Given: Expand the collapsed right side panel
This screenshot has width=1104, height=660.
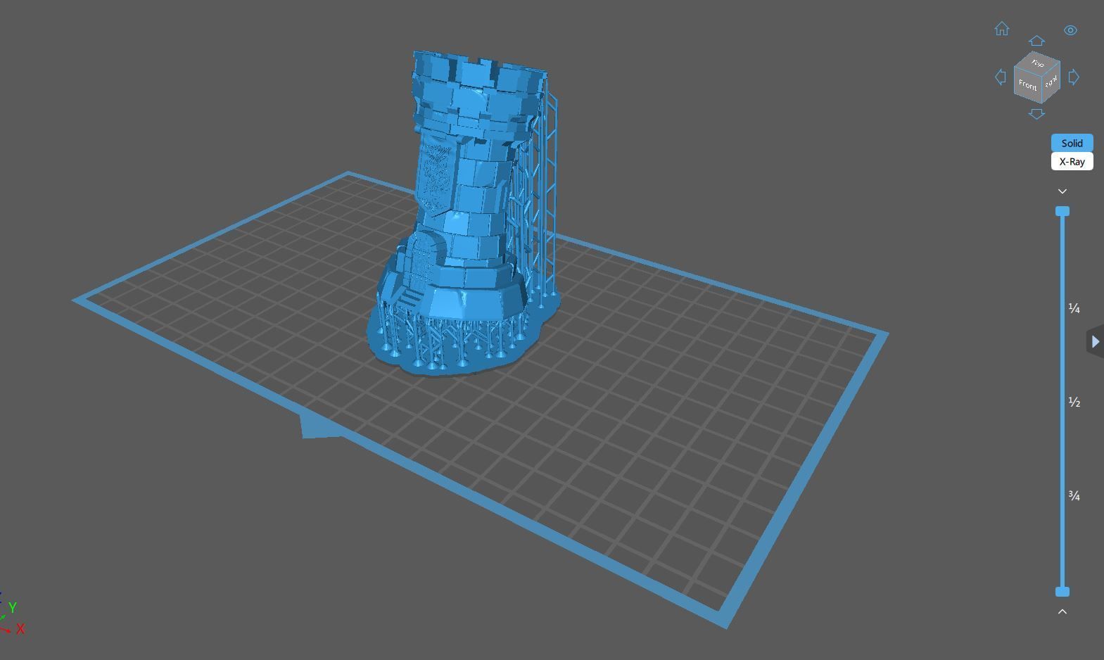Looking at the screenshot, I should (1095, 341).
